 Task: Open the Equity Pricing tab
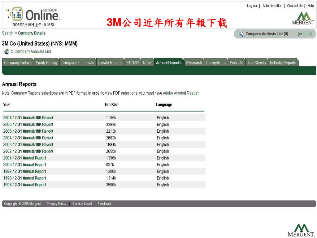pos(46,63)
